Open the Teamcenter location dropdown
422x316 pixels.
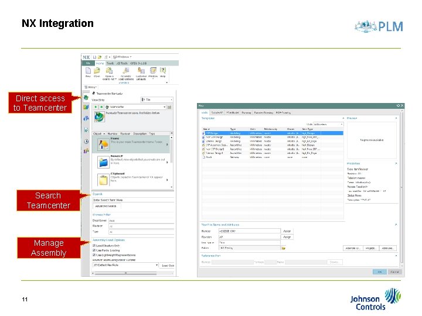135,107
